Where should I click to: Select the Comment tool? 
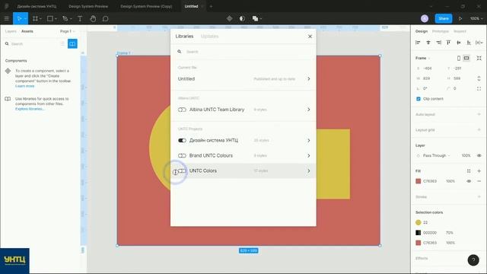point(105,18)
